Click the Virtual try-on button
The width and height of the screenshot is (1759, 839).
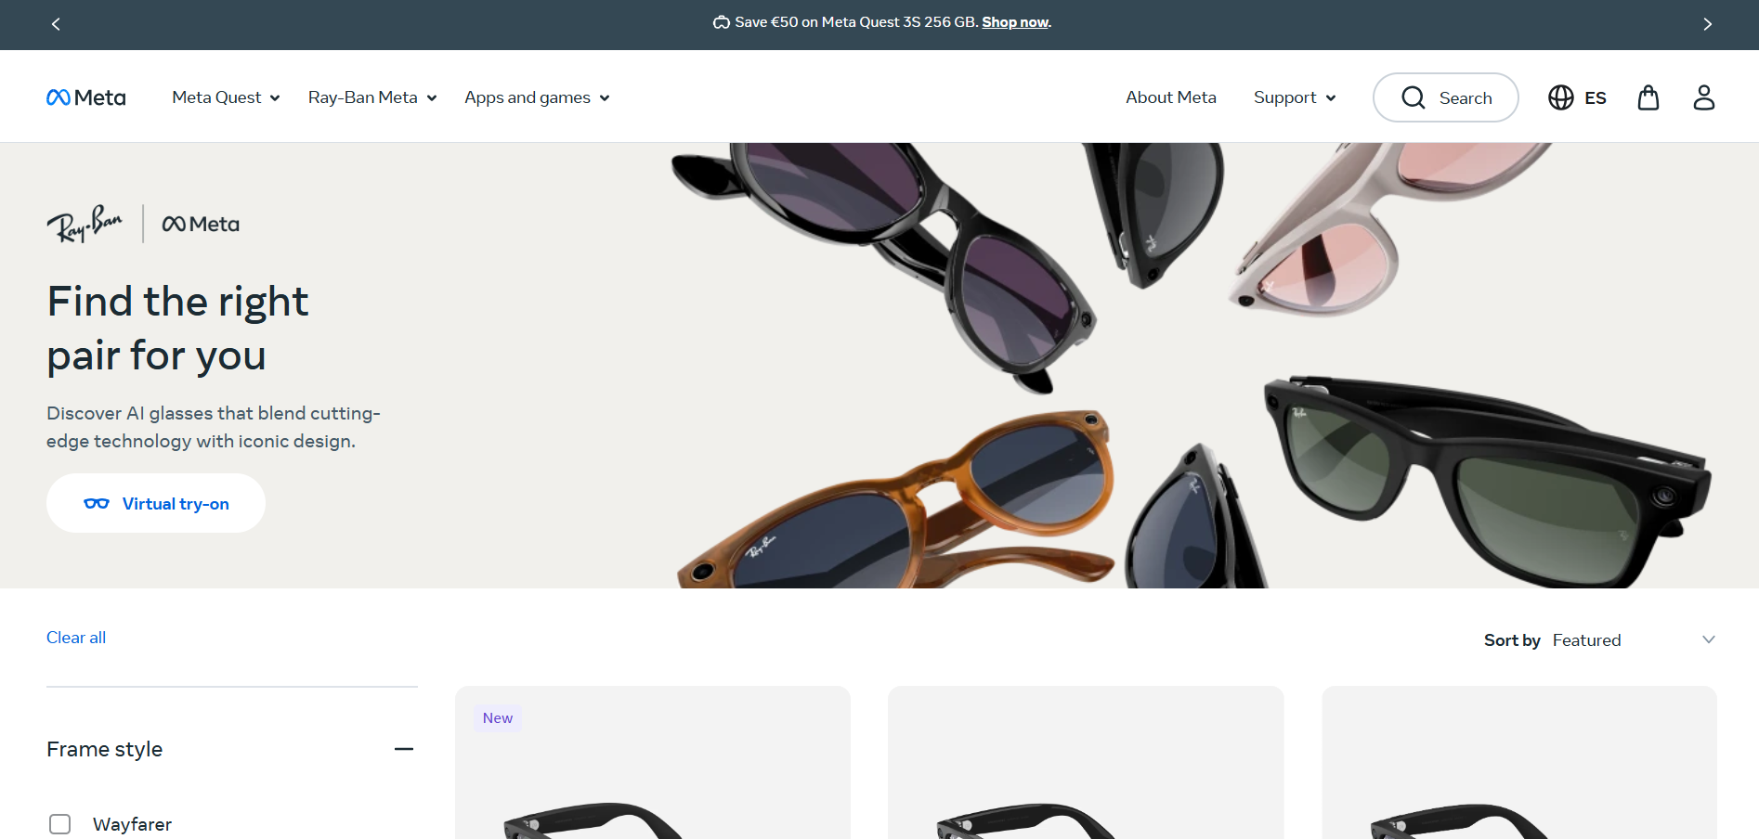point(156,503)
